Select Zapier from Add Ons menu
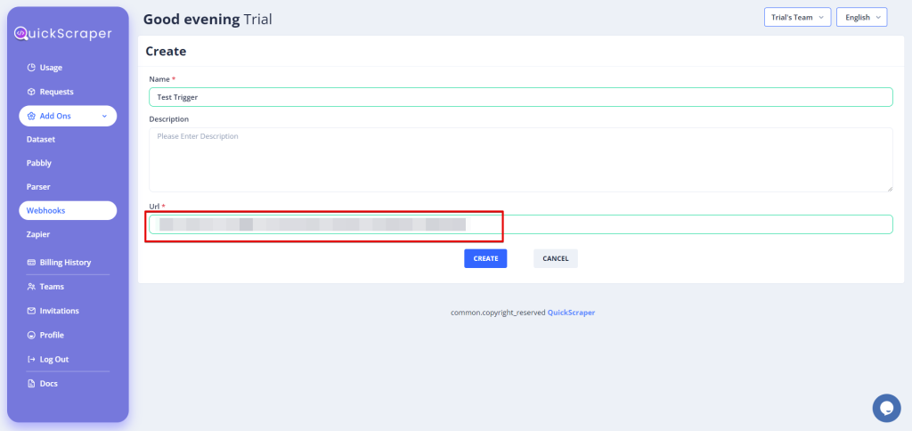This screenshot has width=912, height=431. click(x=38, y=234)
